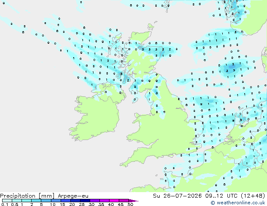Image resolution: width=267 pixels, height=206 pixels.
Task: Click the '09..12 UTC' time label
Action: point(221,195)
